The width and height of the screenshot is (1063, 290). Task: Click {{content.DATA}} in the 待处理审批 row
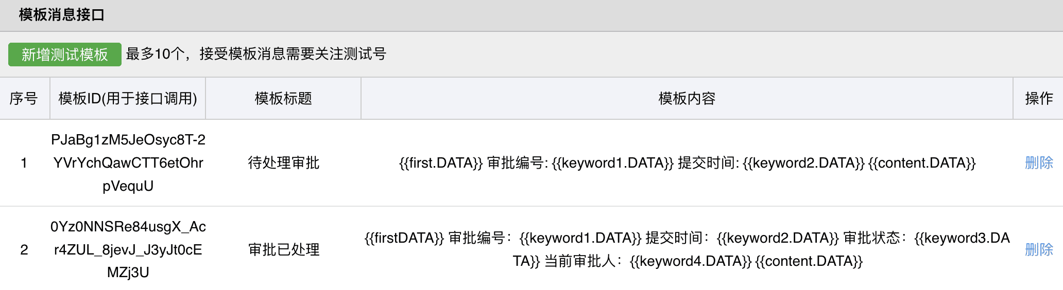click(x=921, y=163)
